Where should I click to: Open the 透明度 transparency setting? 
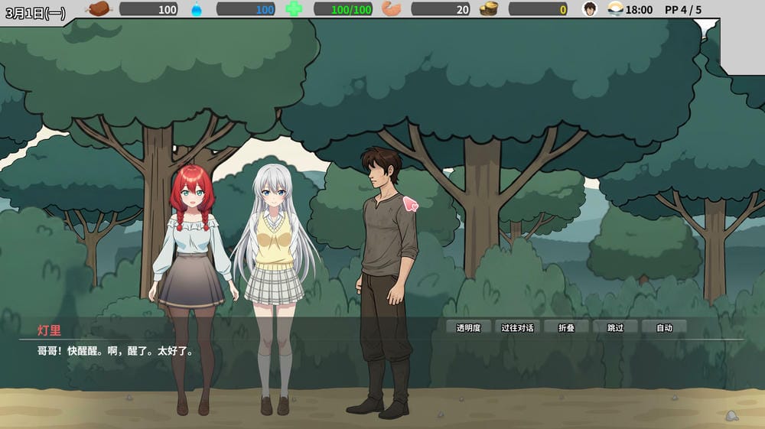pos(468,327)
